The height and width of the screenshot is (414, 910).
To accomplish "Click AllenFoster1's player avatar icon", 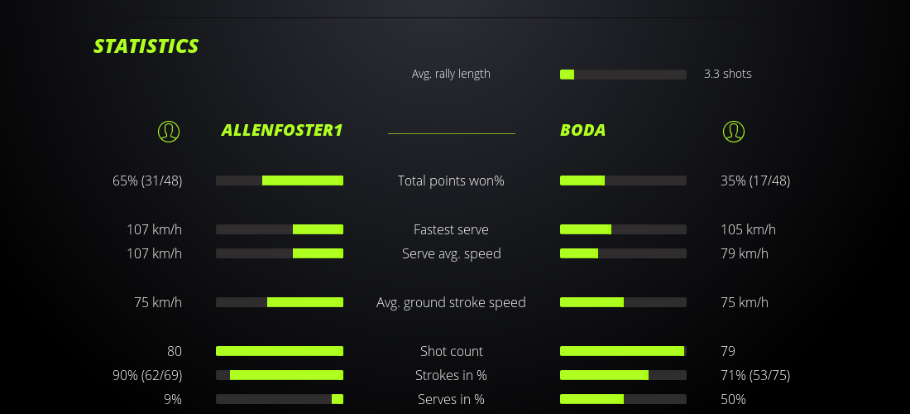I will (169, 131).
